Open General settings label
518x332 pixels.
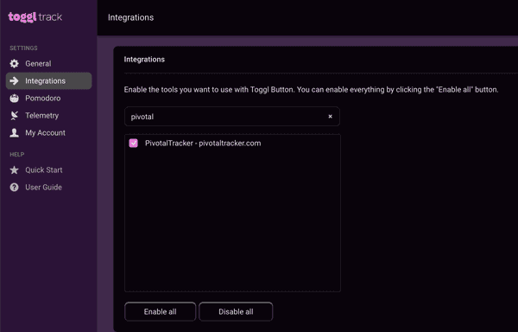click(x=38, y=63)
